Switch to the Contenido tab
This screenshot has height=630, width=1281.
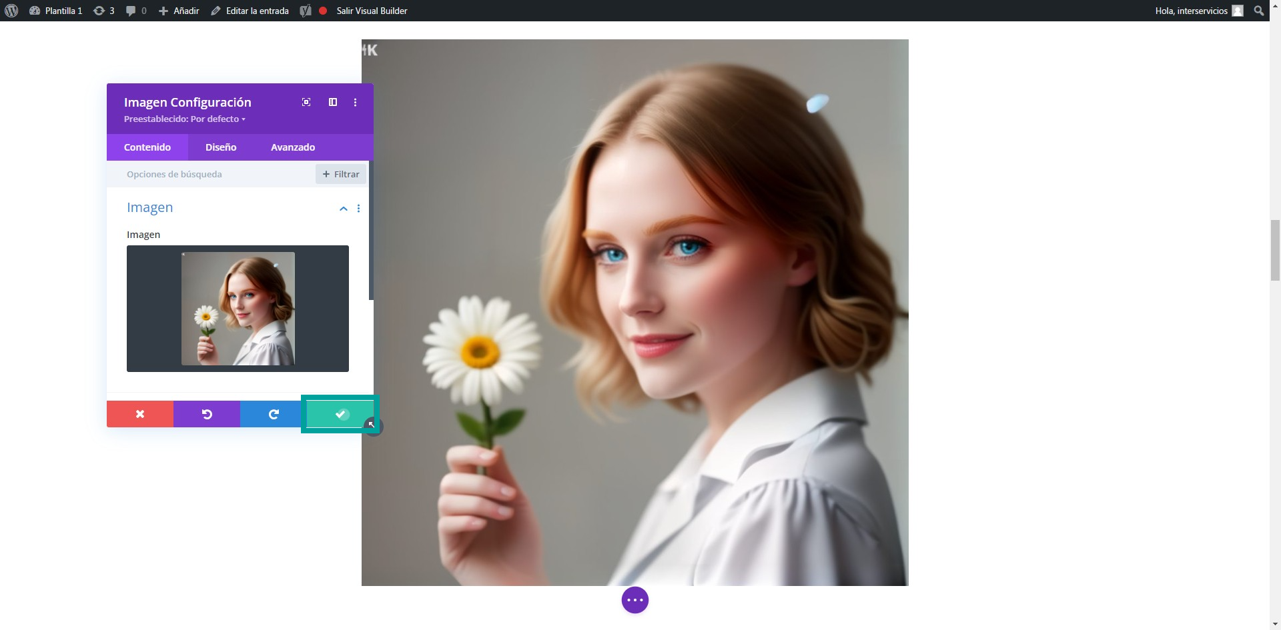(147, 147)
